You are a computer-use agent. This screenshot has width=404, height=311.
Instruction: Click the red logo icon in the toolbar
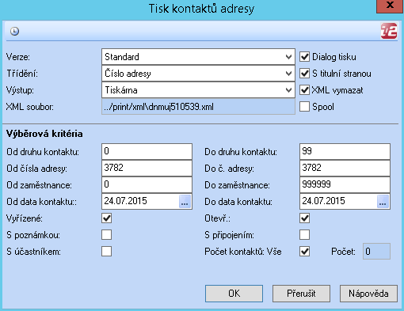point(389,31)
